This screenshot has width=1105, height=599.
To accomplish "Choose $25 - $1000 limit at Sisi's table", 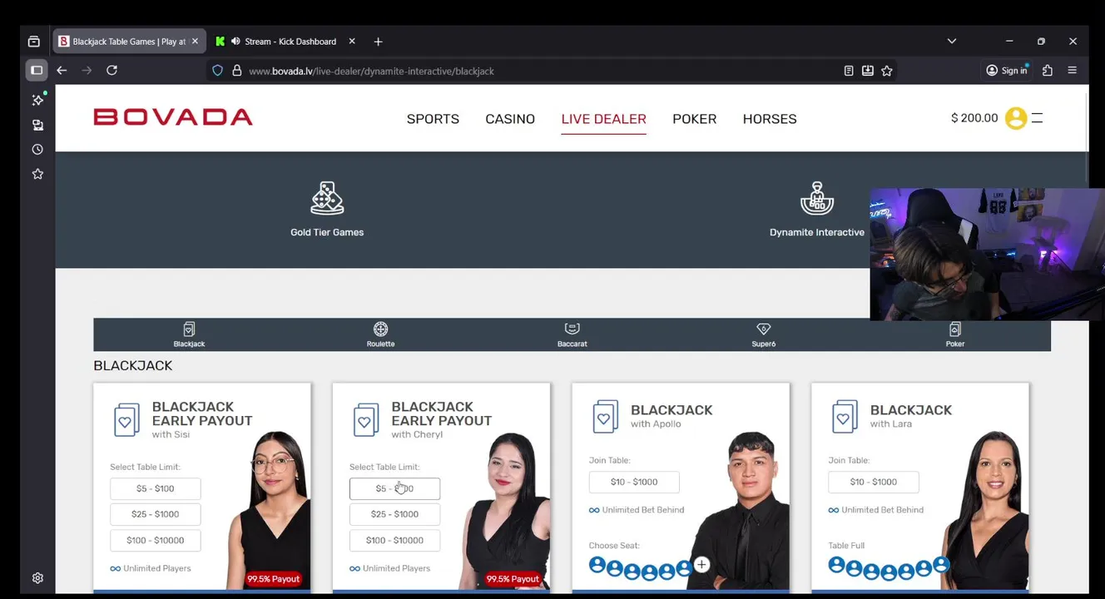I will (156, 514).
